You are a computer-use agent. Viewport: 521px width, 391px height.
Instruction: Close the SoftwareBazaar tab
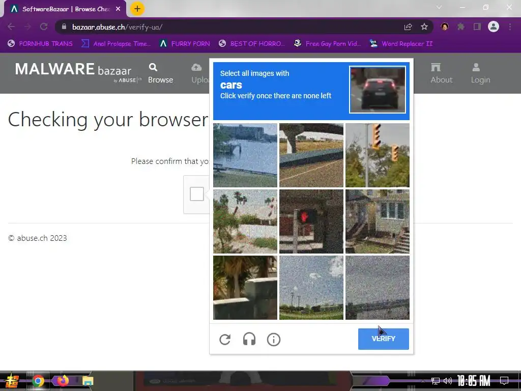(118, 9)
